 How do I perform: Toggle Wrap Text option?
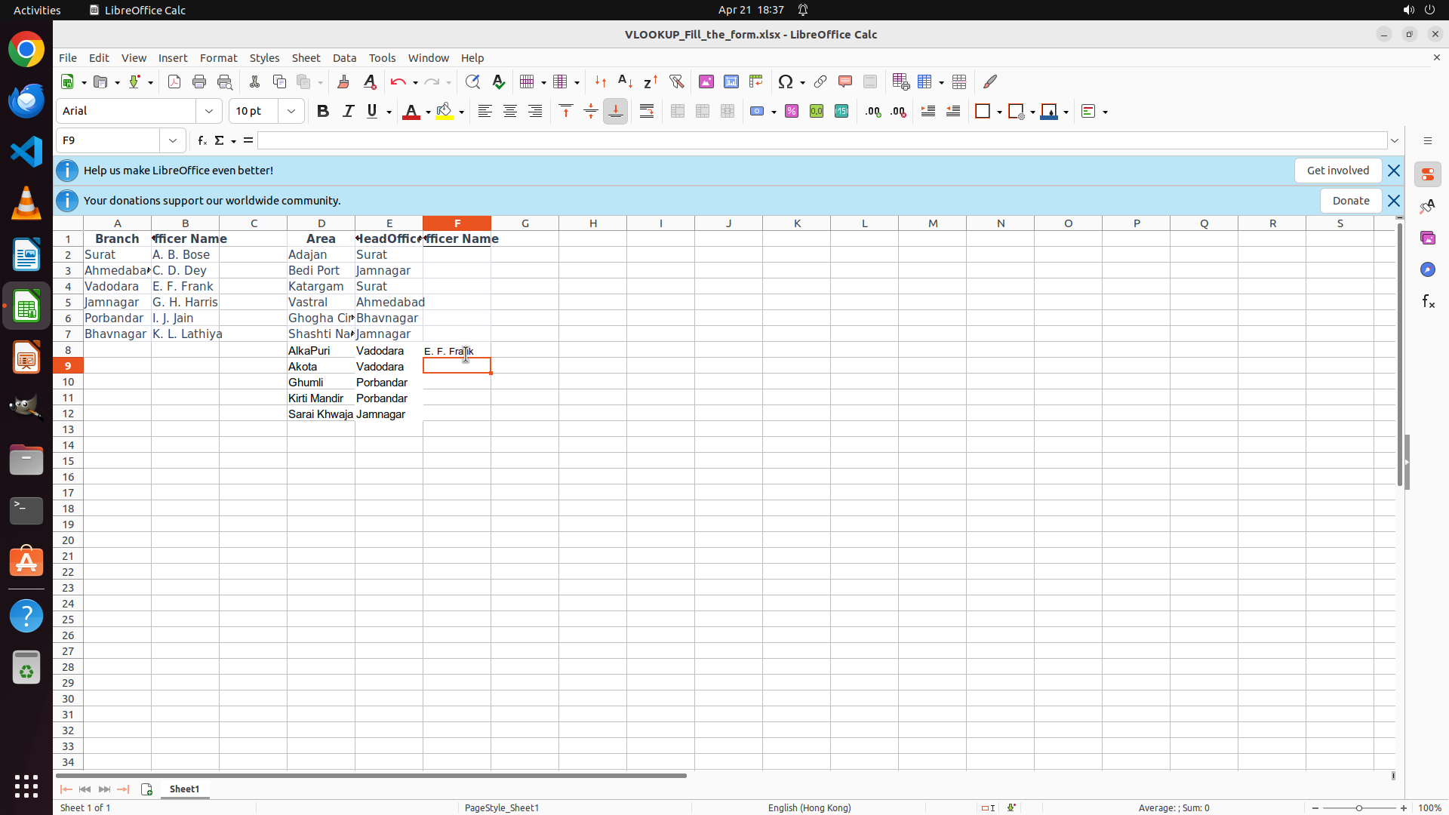pyautogui.click(x=647, y=111)
